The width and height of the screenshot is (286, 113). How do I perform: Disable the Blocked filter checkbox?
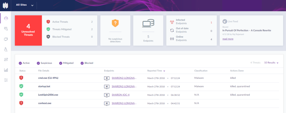click(x=82, y=63)
